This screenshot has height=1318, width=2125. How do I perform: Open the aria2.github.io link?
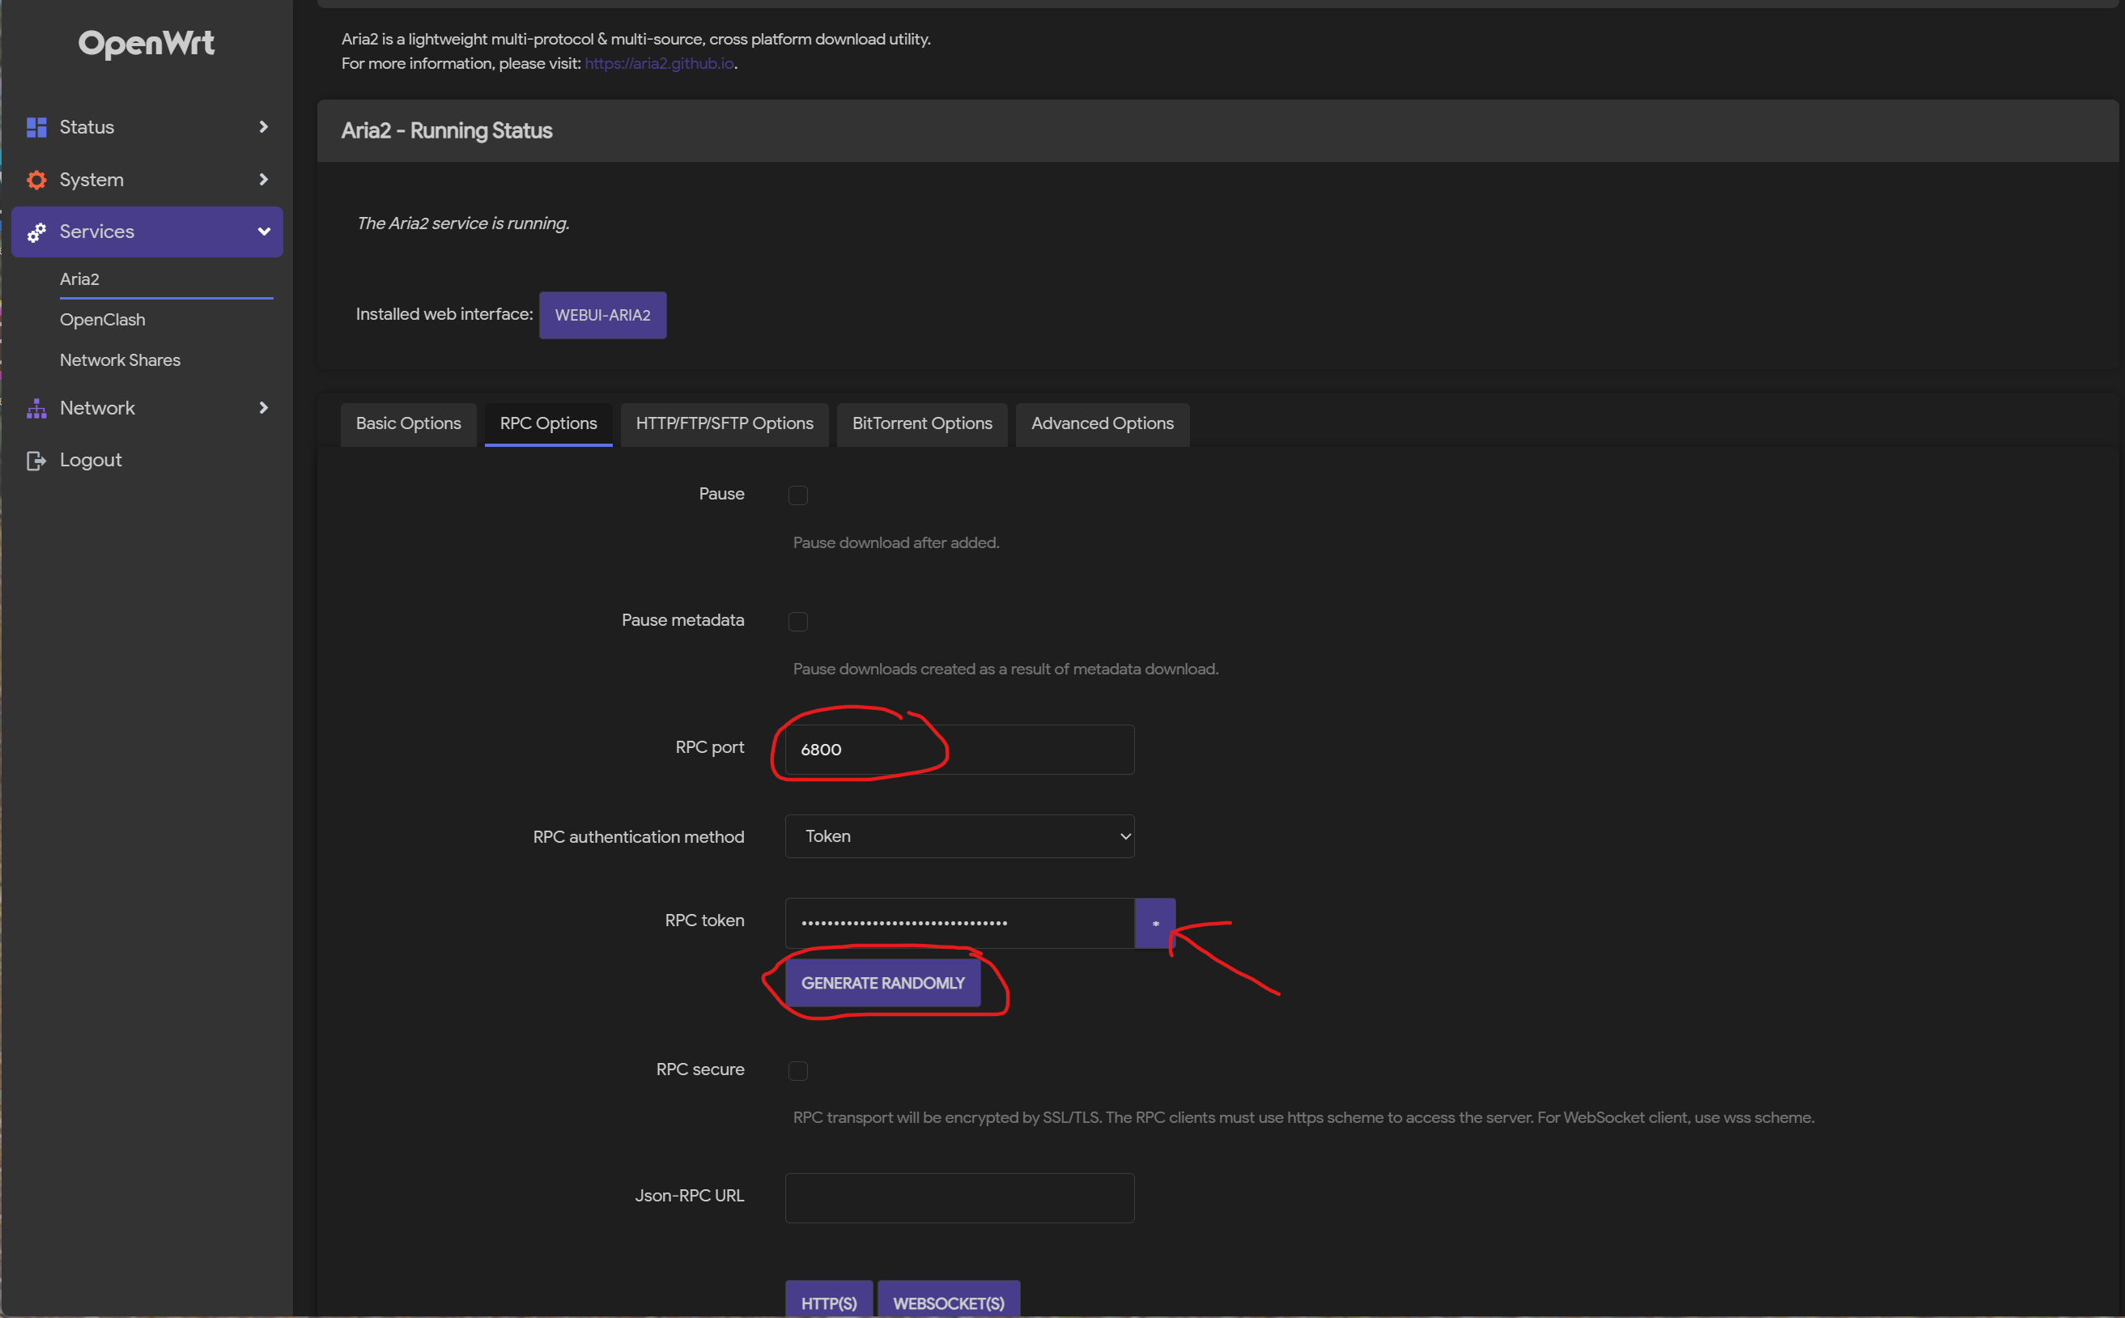coord(659,64)
